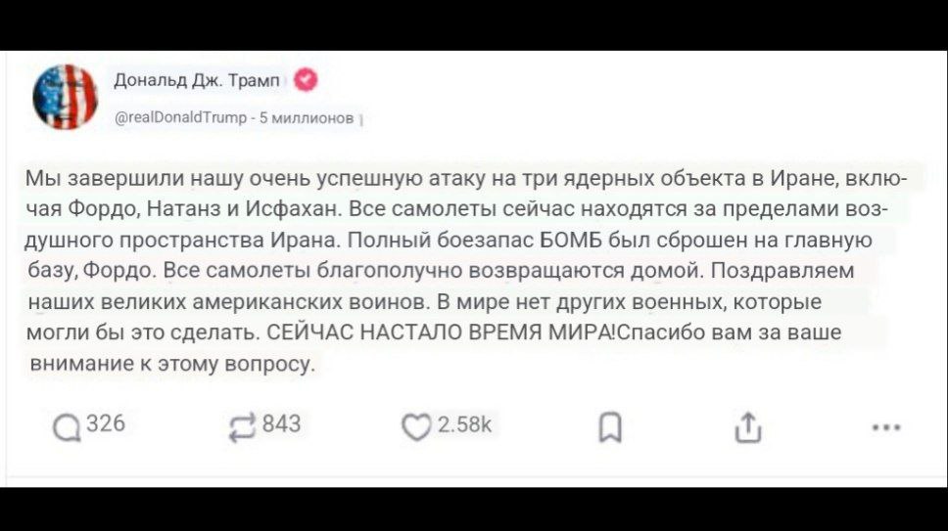948x531 pixels.
Task: View the 326 replies count
Action: pos(105,424)
